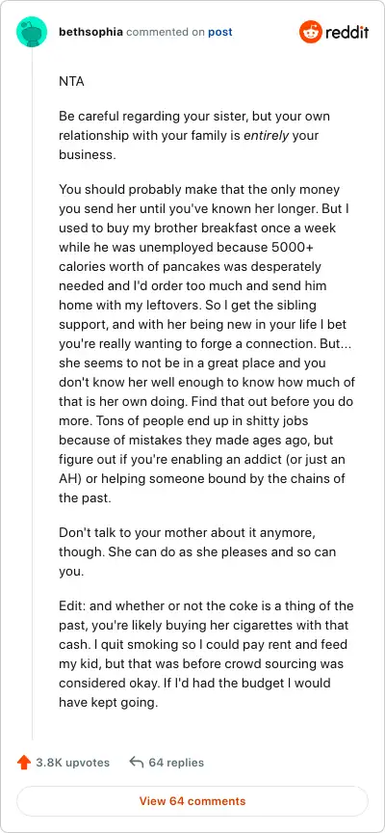The width and height of the screenshot is (385, 833).
Task: Click the reply arrow icon
Action: pyautogui.click(x=137, y=763)
